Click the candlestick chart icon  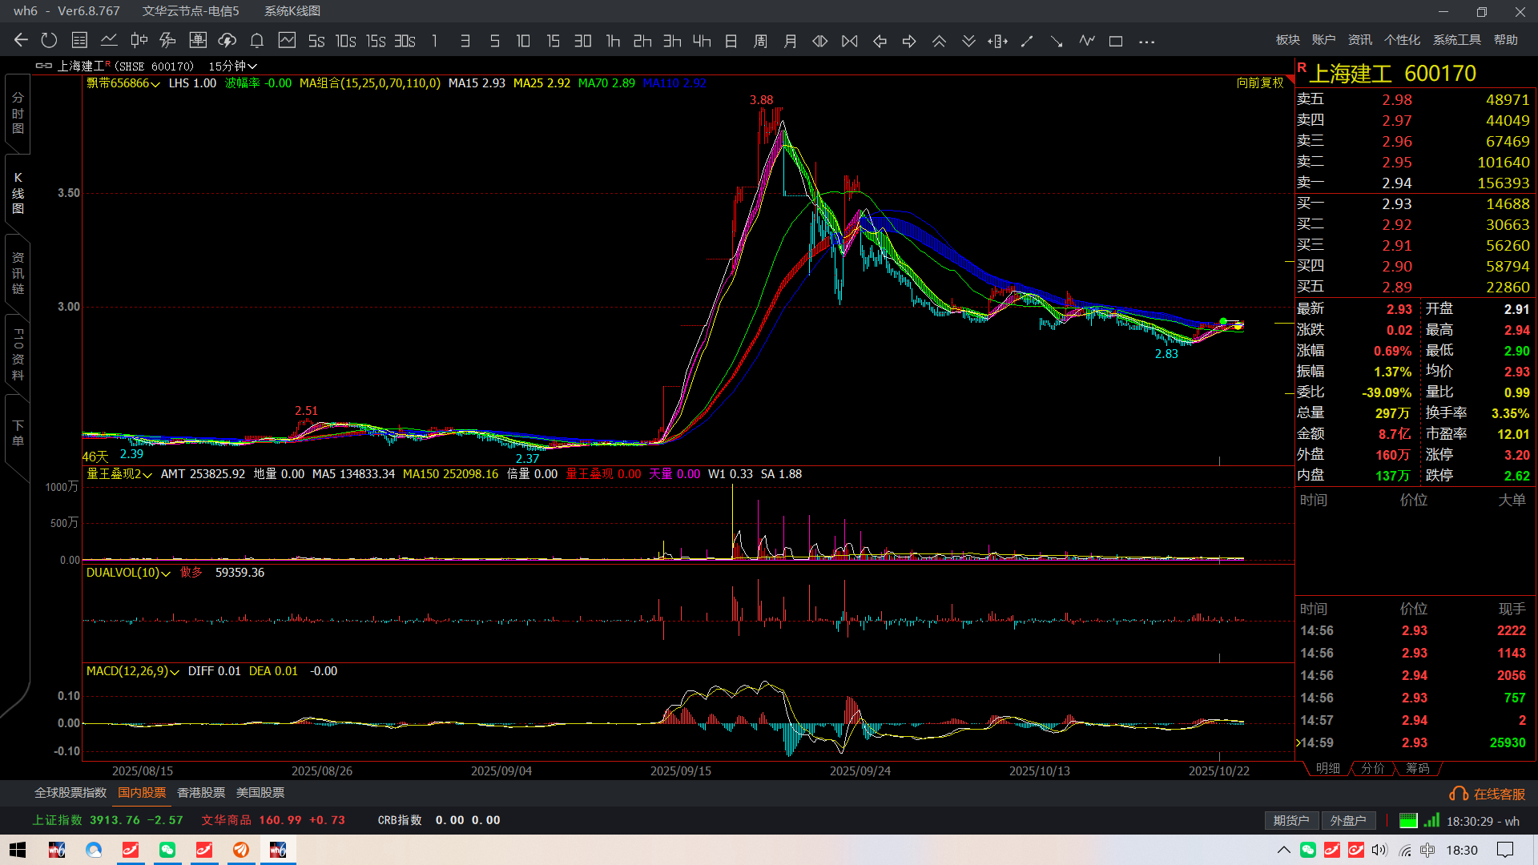pyautogui.click(x=139, y=40)
